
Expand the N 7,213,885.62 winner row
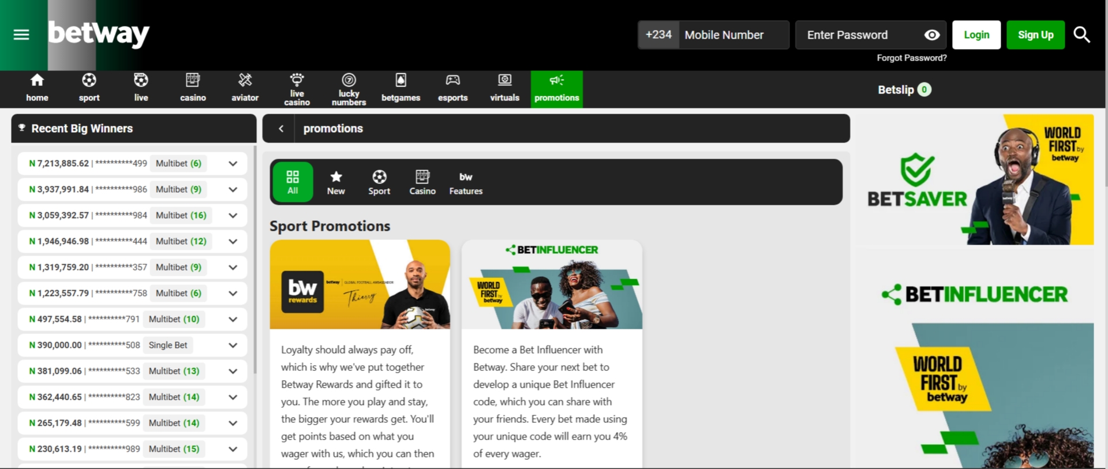click(233, 163)
